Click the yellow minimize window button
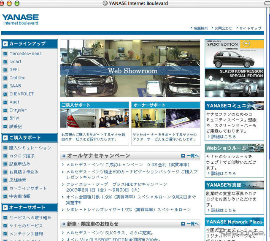Screen dimensions: 270x241 coord(9,3)
